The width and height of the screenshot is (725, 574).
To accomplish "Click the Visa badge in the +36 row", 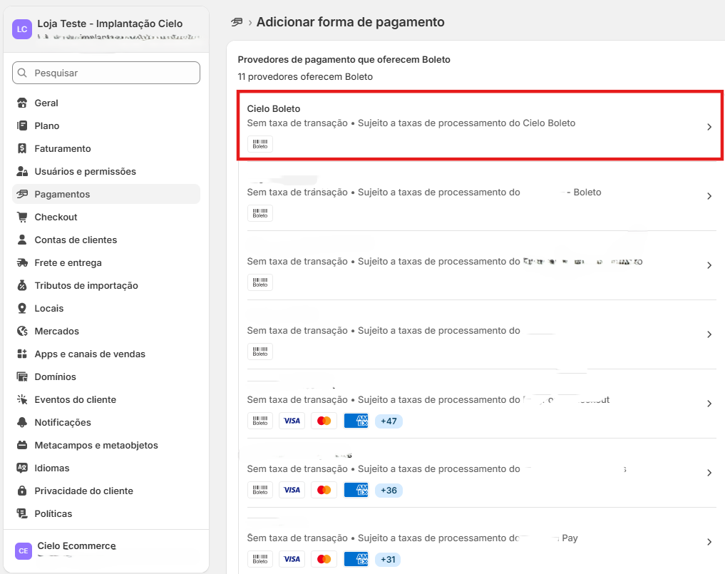I will (x=292, y=490).
